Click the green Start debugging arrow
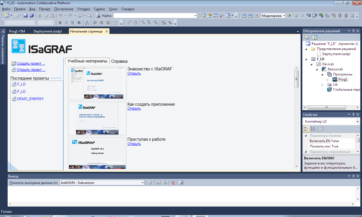This screenshot has height=217, width=362. (x=290, y=16)
